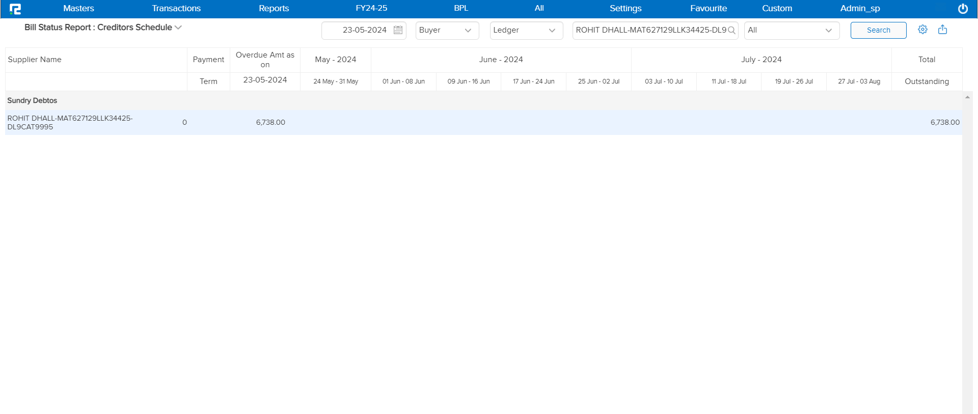
Task: Select the ROHIT DHALL supplier row
Action: [70, 123]
